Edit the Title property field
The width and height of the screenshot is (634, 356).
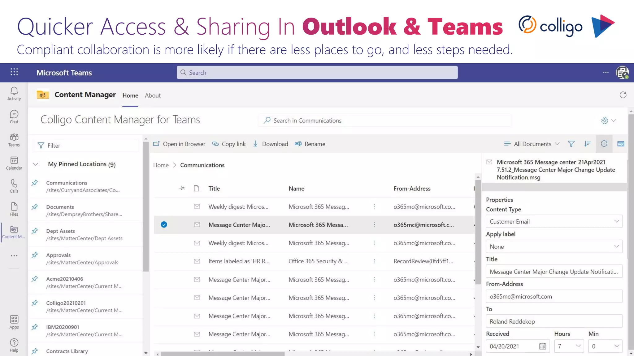[x=554, y=271]
